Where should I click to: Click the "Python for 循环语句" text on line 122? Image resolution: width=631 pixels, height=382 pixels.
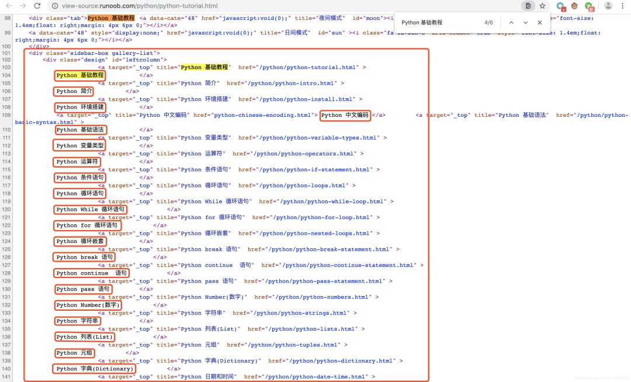click(87, 225)
